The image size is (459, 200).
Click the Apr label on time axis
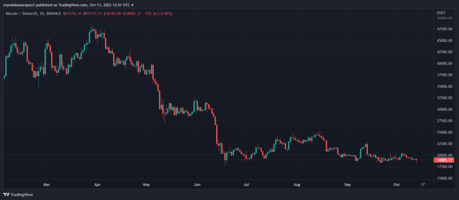coord(97,185)
